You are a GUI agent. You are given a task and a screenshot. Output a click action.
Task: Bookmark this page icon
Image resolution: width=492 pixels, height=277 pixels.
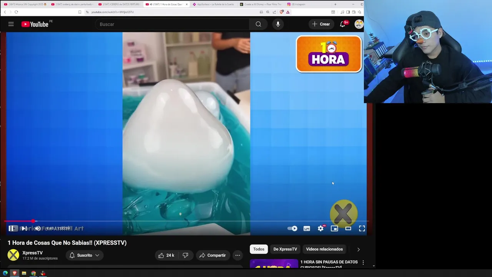tap(80, 12)
